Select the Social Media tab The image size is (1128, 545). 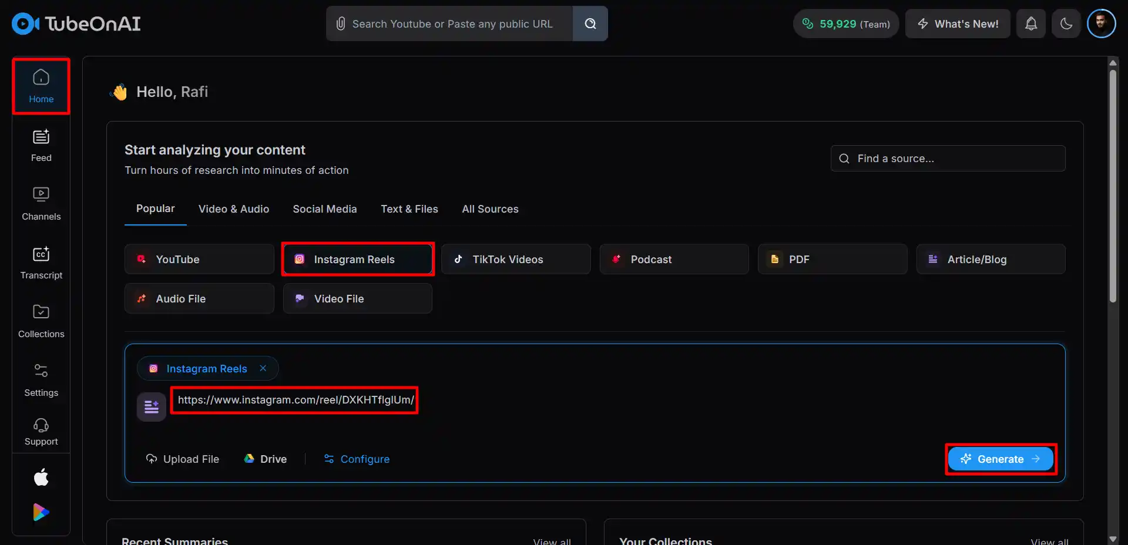[x=325, y=209]
